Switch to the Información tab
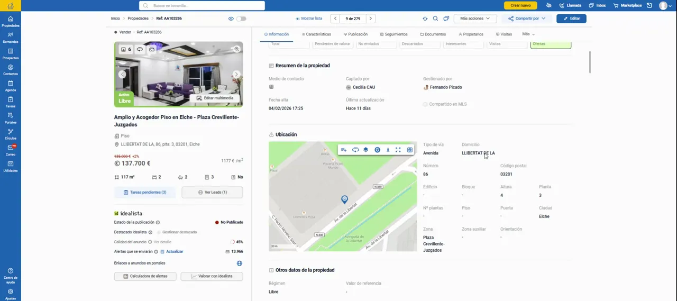 (277, 34)
